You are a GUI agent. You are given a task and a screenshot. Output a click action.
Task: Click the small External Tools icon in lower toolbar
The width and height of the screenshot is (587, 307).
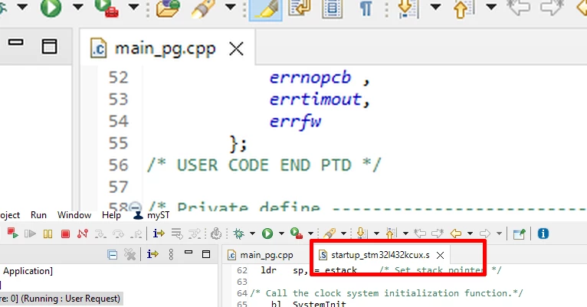point(297,234)
